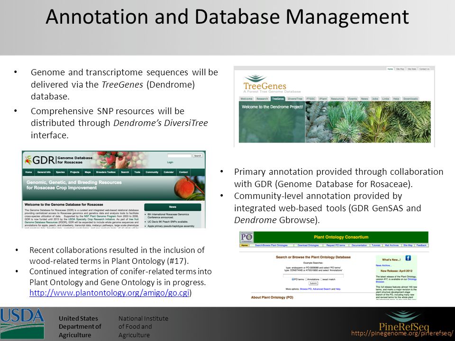Open Species in GDR navigation
This screenshot has height=341, width=455.
tap(60, 172)
